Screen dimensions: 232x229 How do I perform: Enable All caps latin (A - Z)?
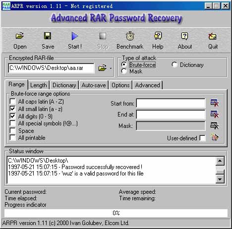pos(12,101)
